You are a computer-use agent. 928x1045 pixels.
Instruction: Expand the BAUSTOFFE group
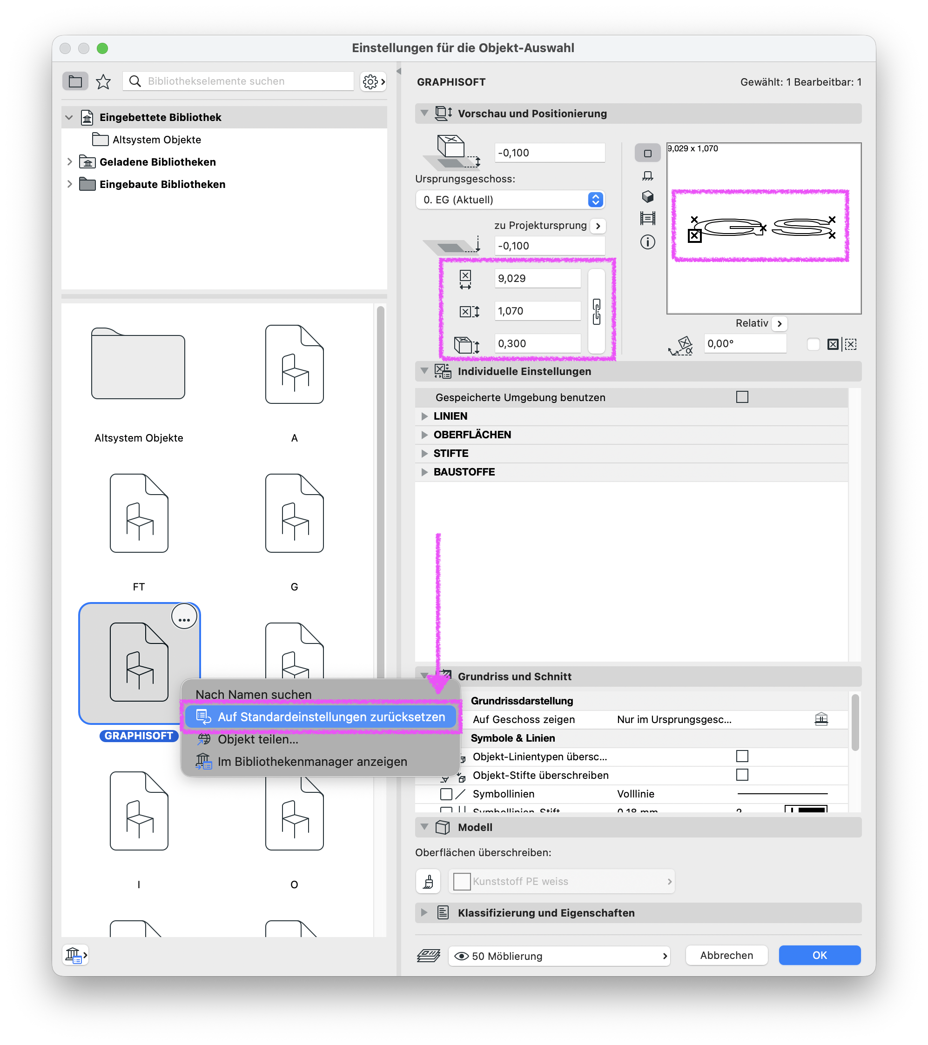pos(424,472)
